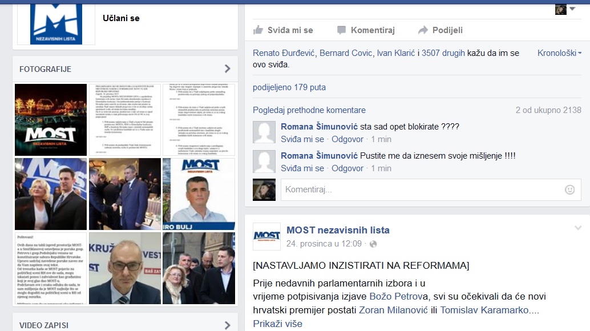Click Odgovor under the first comment
Viewport: 590px width, 331px height.
click(x=347, y=139)
